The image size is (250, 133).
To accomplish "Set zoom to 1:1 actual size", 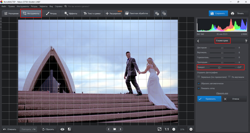I will pos(167,129).
